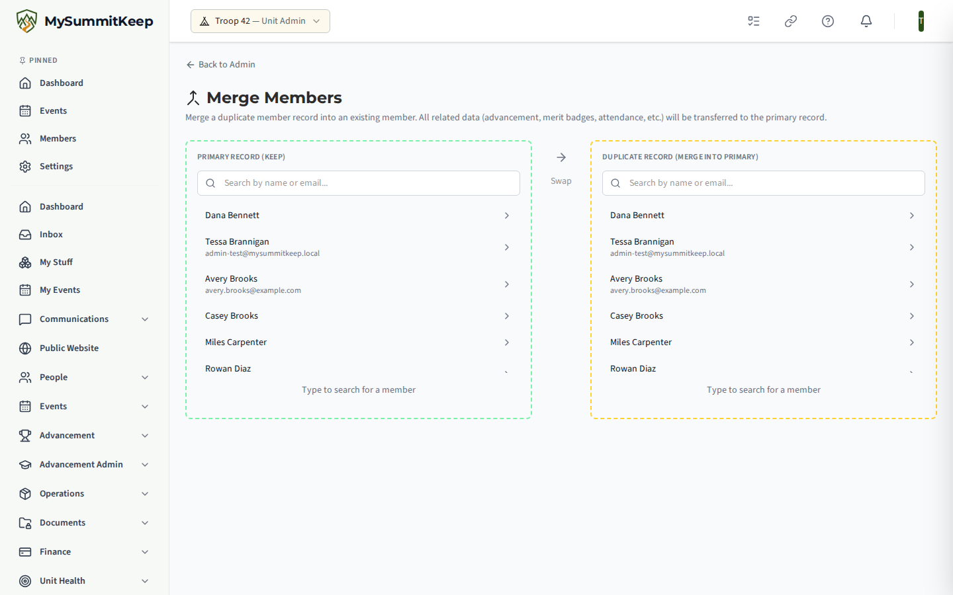Open the pinned Dashboard item
This screenshot has height=595, width=953.
click(x=85, y=83)
